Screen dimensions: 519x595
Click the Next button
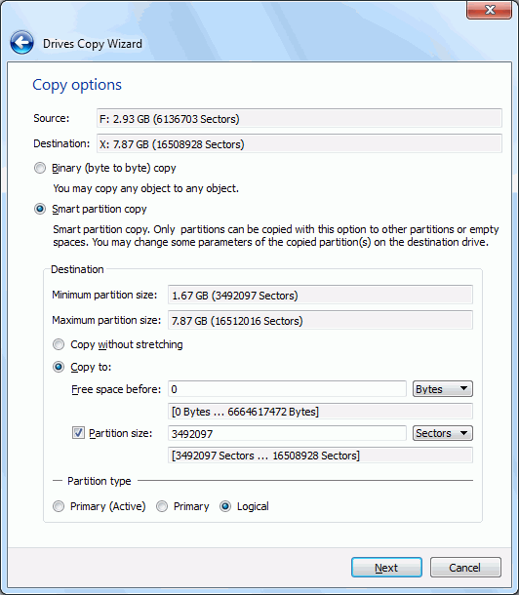pos(386,568)
